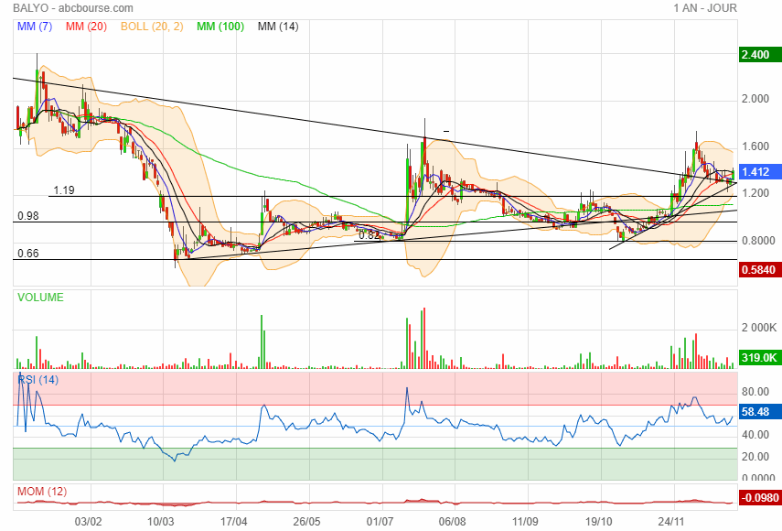
Task: Click the 2.000 price axis label
Action: click(x=755, y=99)
